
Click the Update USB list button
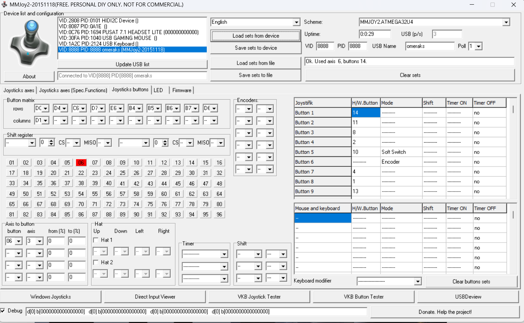coord(132,64)
